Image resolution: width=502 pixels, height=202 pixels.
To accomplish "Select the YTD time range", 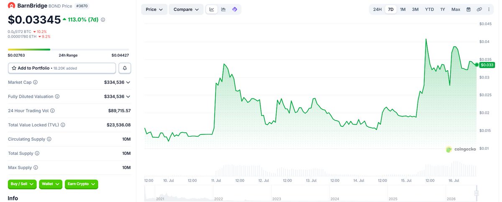I will pyautogui.click(x=429, y=9).
